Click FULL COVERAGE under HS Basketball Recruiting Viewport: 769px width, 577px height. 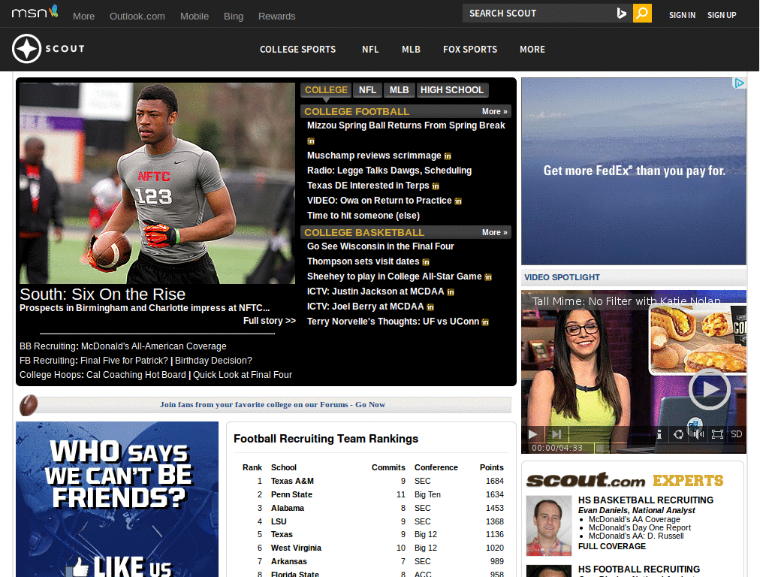[x=611, y=547]
